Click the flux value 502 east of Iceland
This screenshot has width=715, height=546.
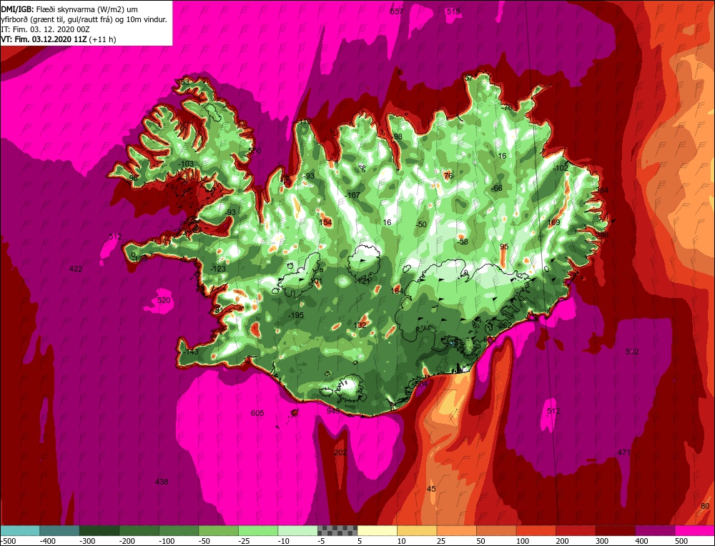[632, 352]
